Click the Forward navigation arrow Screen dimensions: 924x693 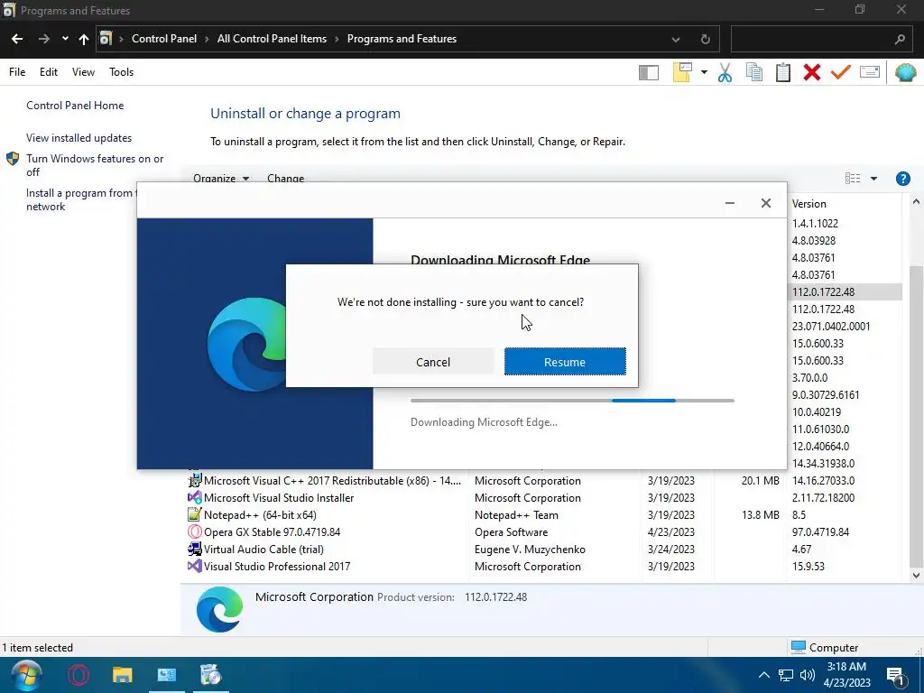click(43, 39)
